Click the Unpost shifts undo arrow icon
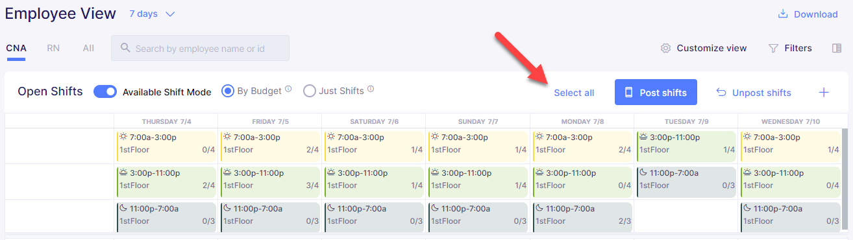The image size is (853, 240). (x=721, y=92)
